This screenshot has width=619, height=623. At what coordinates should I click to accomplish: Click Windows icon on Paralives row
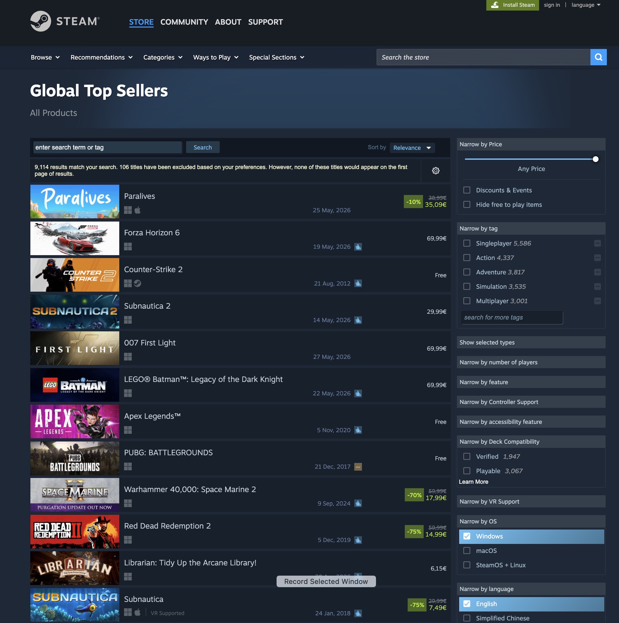[128, 210]
